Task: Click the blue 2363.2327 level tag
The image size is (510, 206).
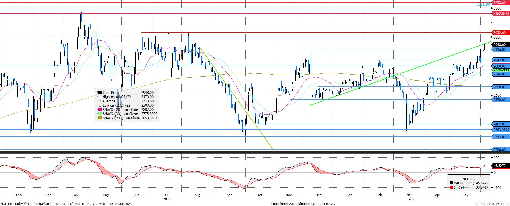Action: [x=501, y=130]
